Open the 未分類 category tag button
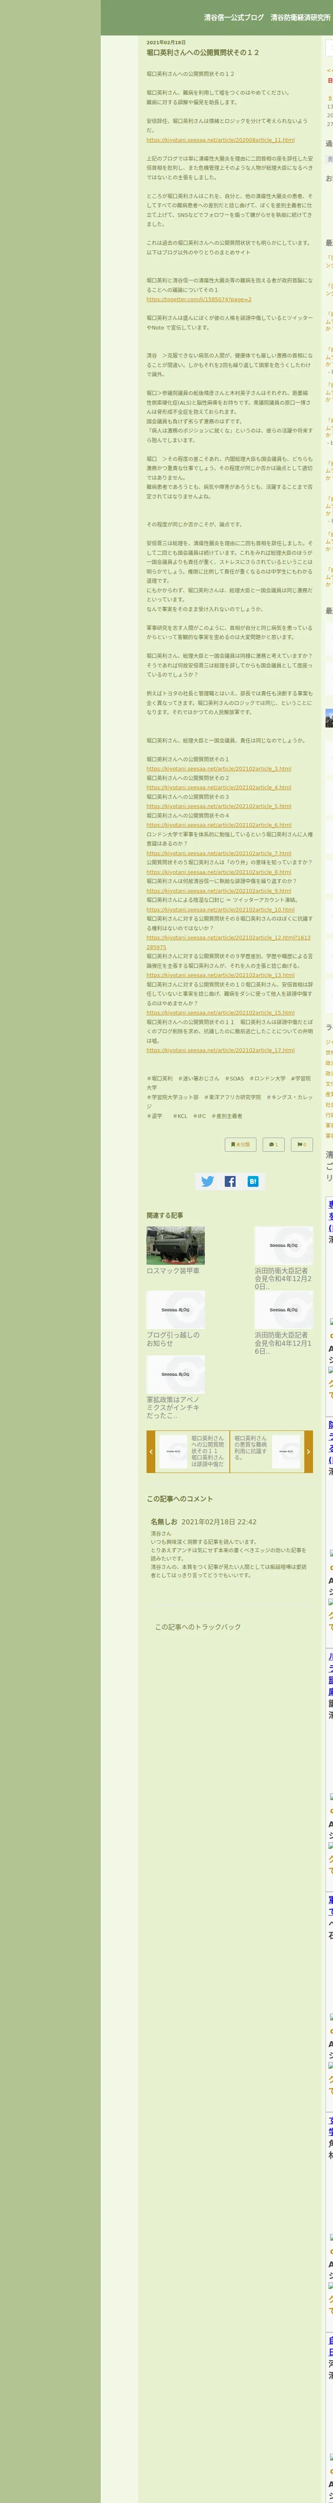 click(x=241, y=1145)
